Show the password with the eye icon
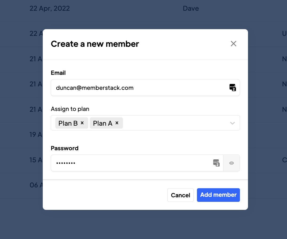 tap(231, 163)
